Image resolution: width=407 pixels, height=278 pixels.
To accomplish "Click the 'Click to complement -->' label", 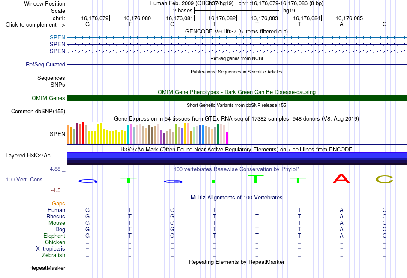I will click(35, 25).
